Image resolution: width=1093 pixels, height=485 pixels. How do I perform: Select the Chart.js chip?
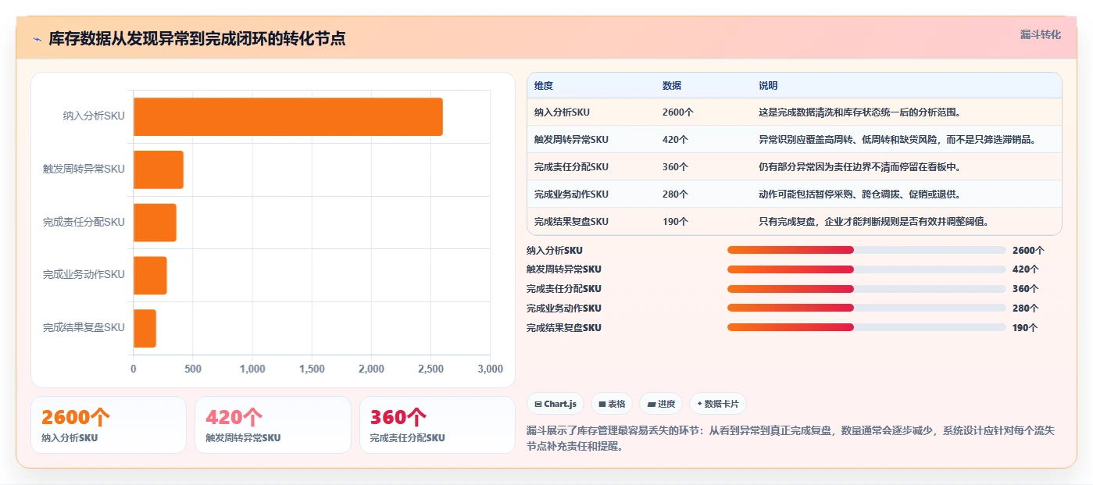[x=555, y=404]
